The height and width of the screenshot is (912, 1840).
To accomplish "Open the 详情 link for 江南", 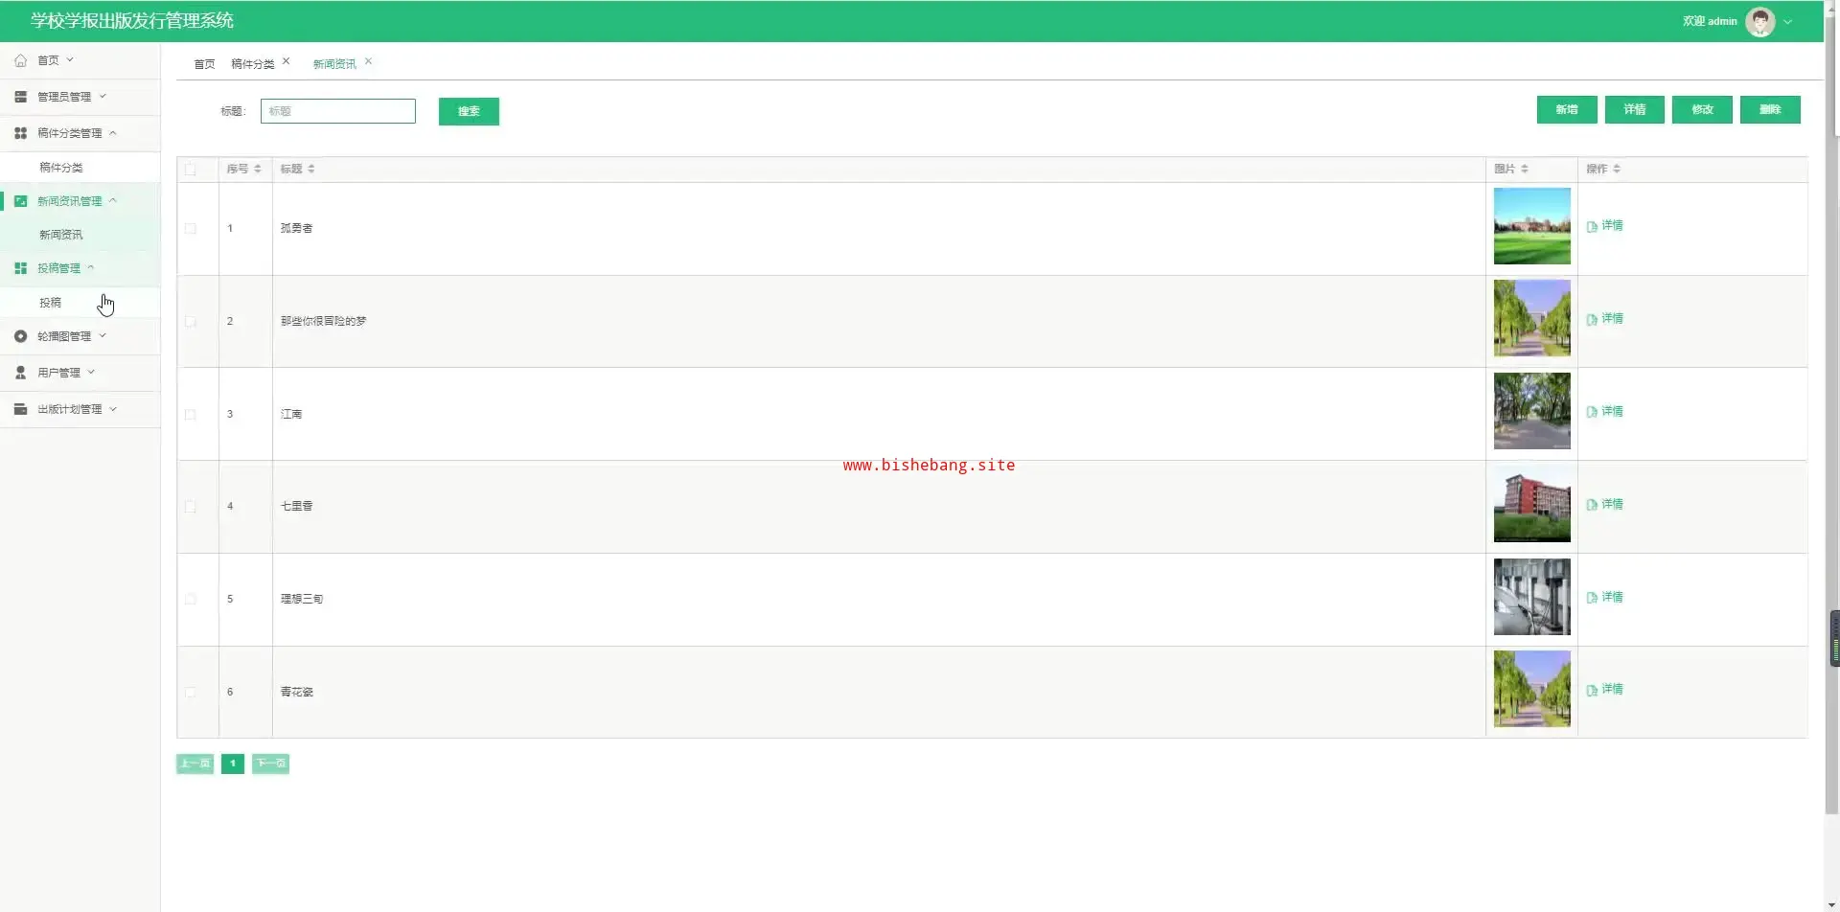I will click(x=1605, y=412).
